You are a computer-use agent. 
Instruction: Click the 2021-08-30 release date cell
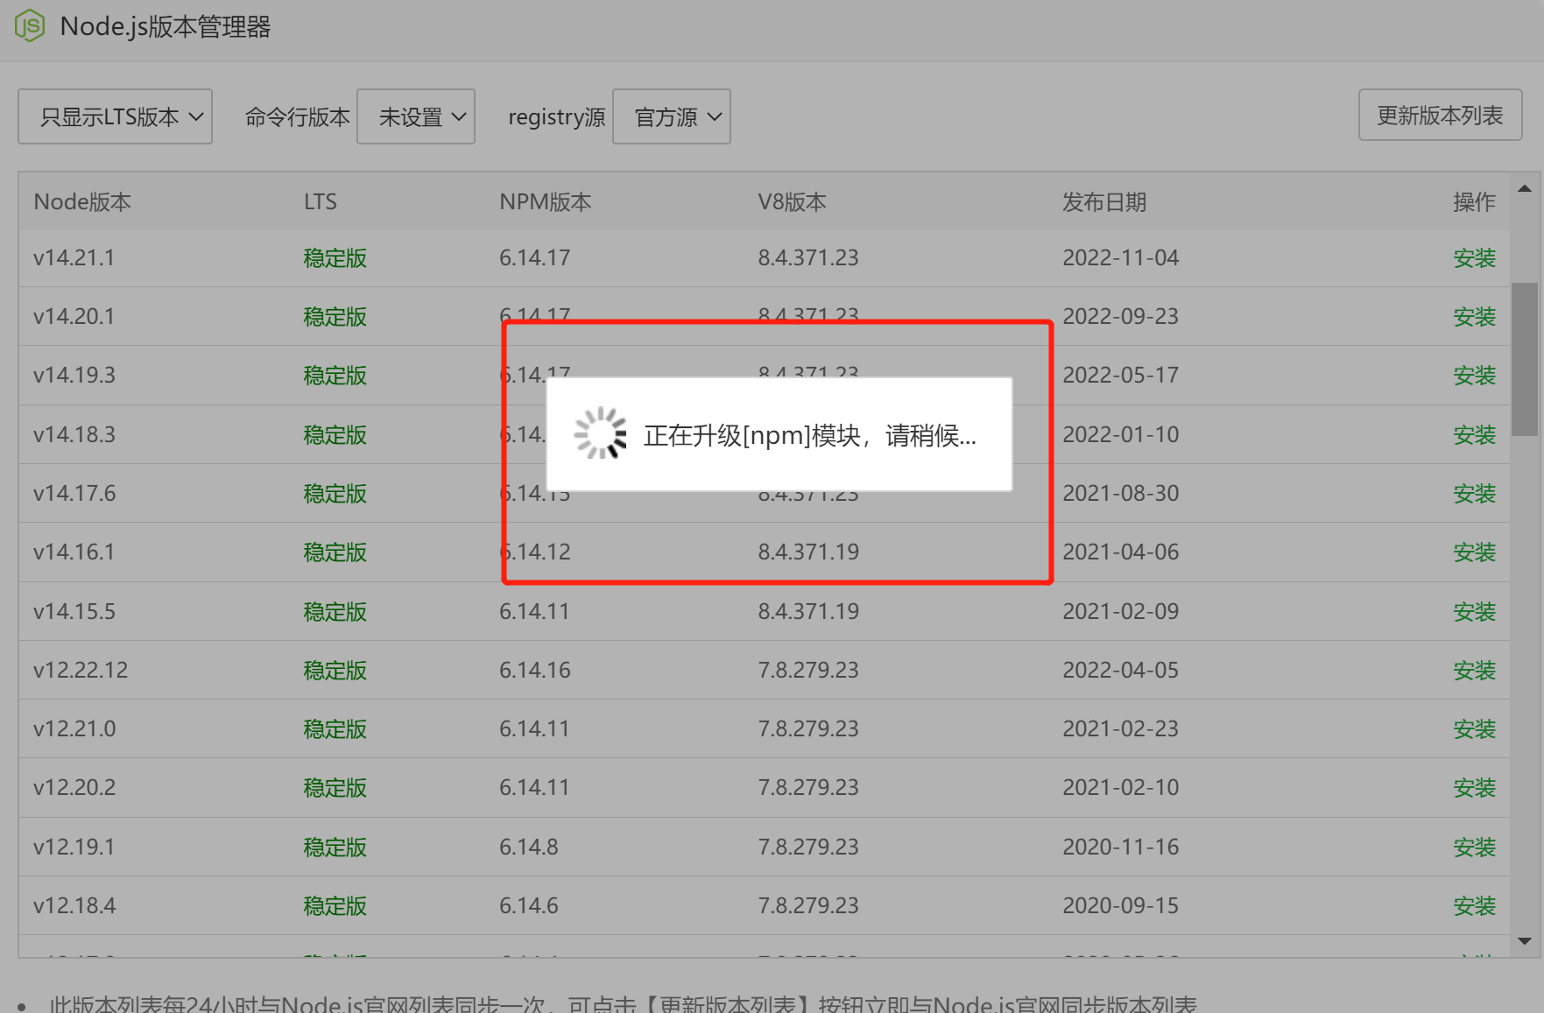[1120, 494]
